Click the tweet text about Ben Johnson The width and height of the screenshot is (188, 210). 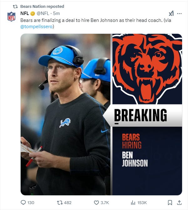point(96,23)
